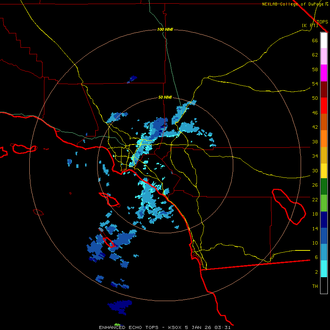Image resolution: width=330 pixels, height=330 pixels.
Task: Click the "5 JAN 26" date text
Action: click(198, 327)
